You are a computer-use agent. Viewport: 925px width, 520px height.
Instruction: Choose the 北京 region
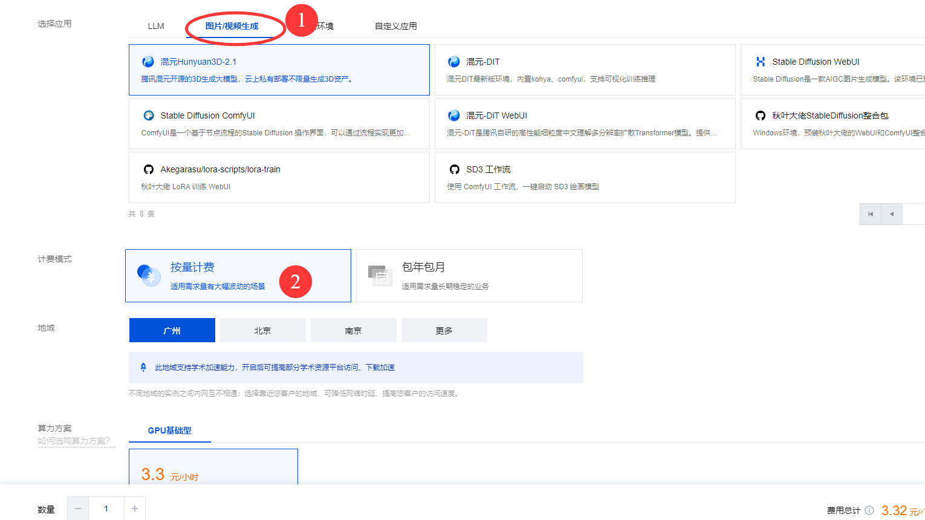point(262,331)
